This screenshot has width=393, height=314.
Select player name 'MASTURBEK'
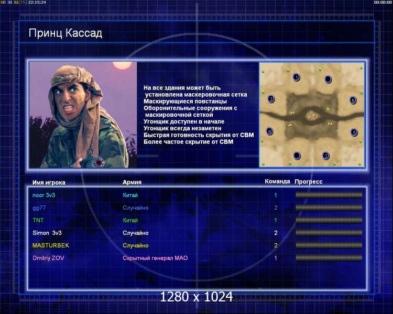pos(51,245)
